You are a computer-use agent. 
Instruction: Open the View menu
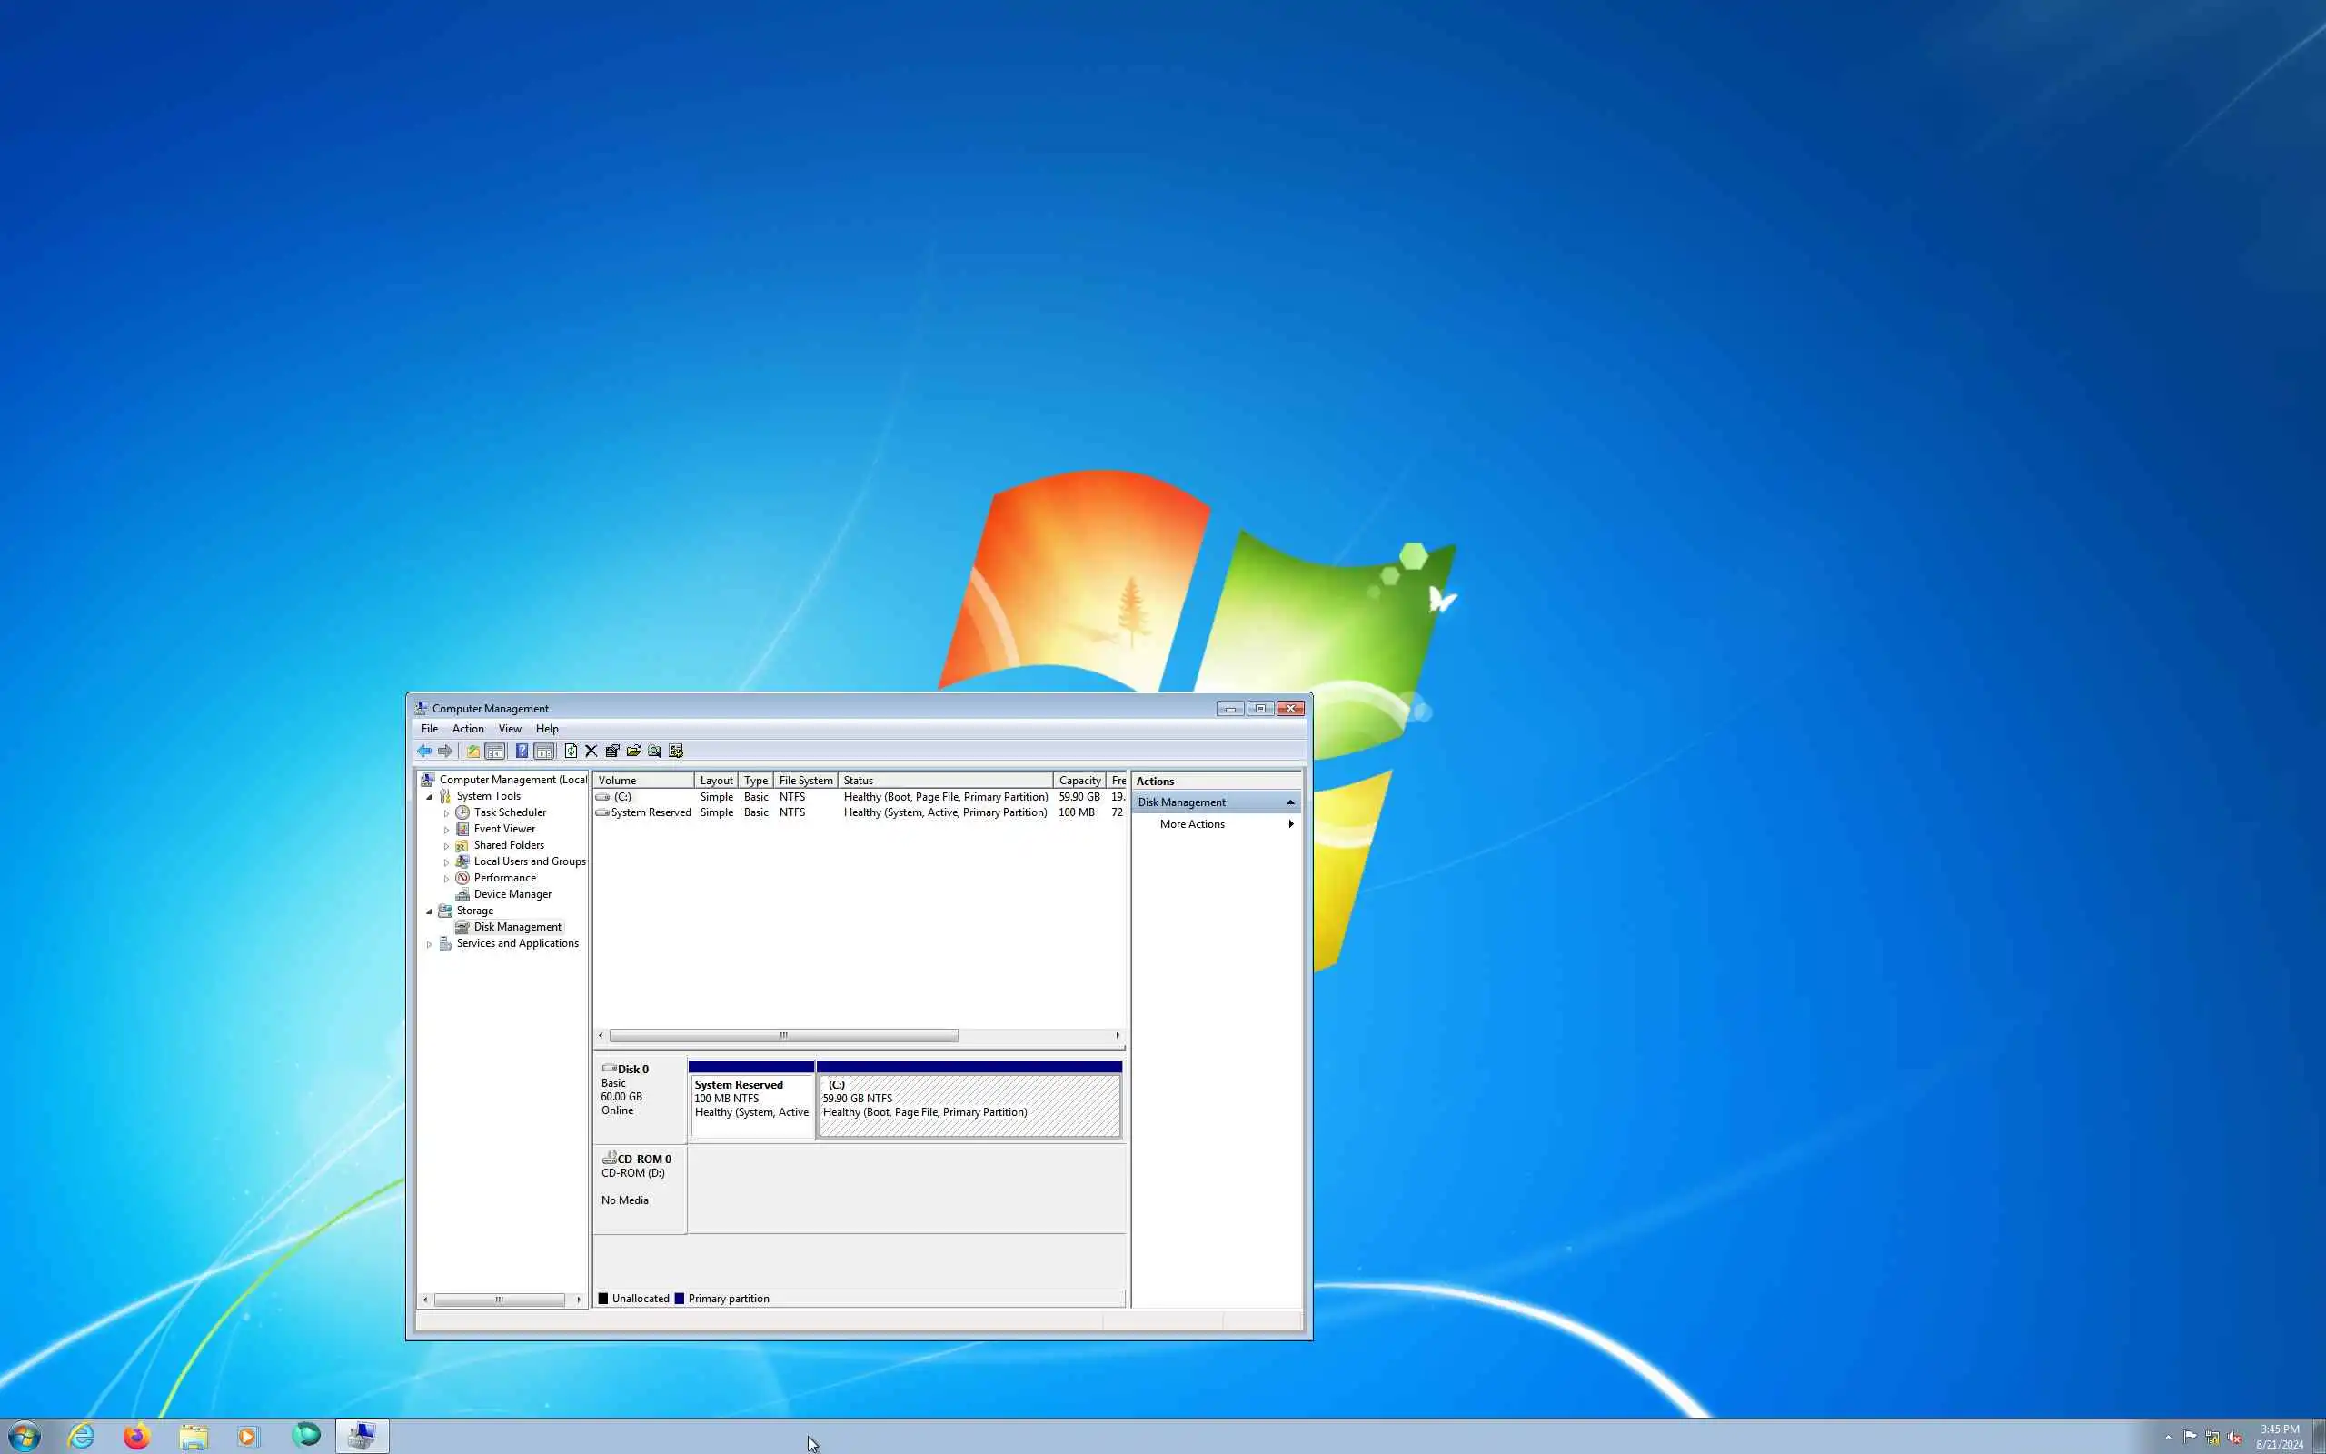point(510,729)
